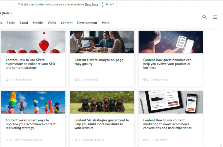Click clock icon on Kevin Payne card
223x147 pixels.
[144, 140]
